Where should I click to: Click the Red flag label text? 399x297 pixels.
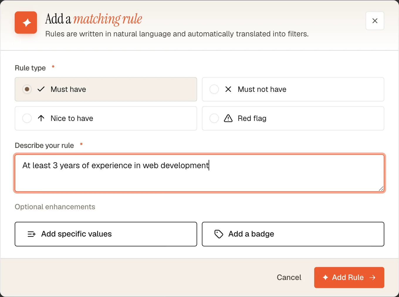[x=252, y=118]
